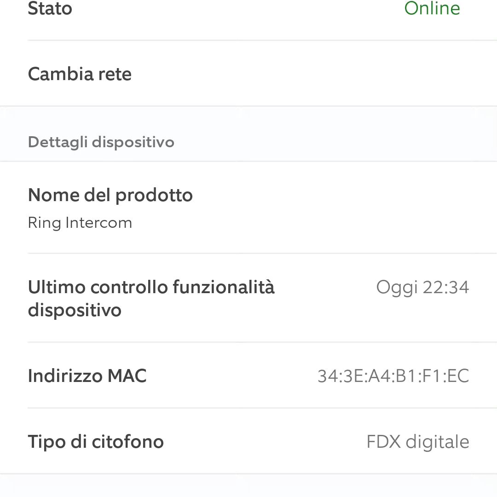Tap the Stato label
The image size is (497, 497).
coord(50,8)
